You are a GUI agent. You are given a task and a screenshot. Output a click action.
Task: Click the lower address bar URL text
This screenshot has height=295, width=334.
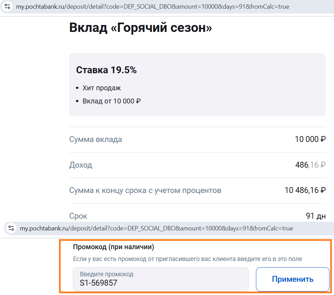coord(156,228)
